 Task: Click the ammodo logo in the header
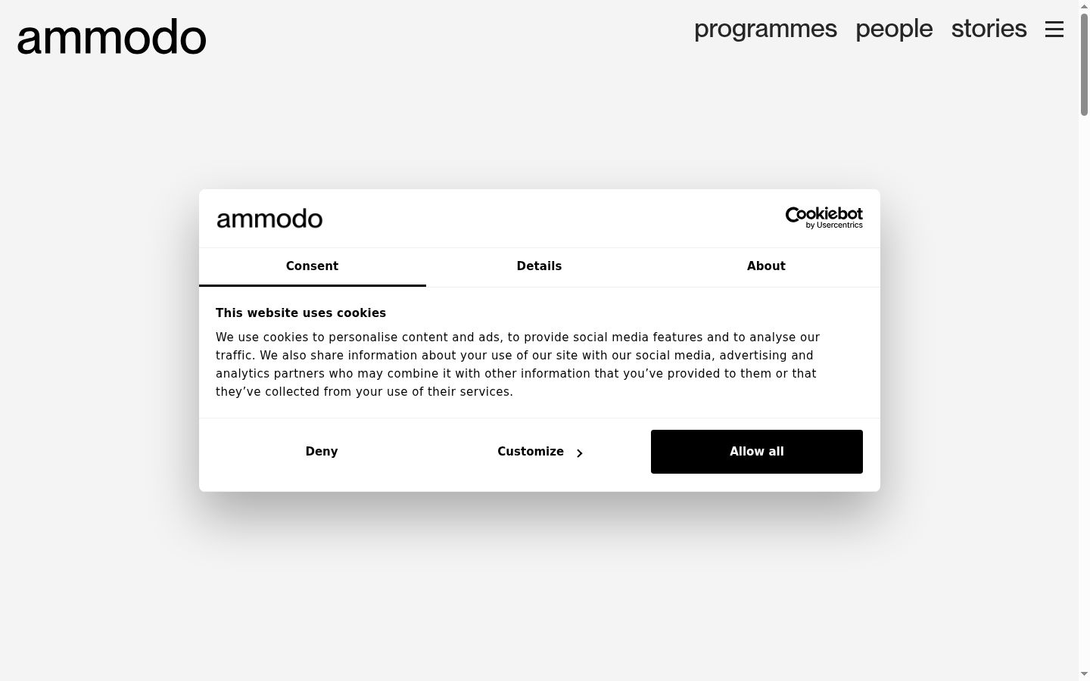click(111, 37)
